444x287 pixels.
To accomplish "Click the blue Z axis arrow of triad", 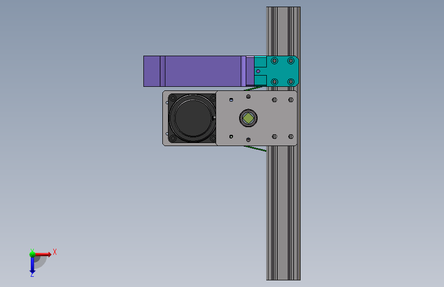I will [x=32, y=265].
